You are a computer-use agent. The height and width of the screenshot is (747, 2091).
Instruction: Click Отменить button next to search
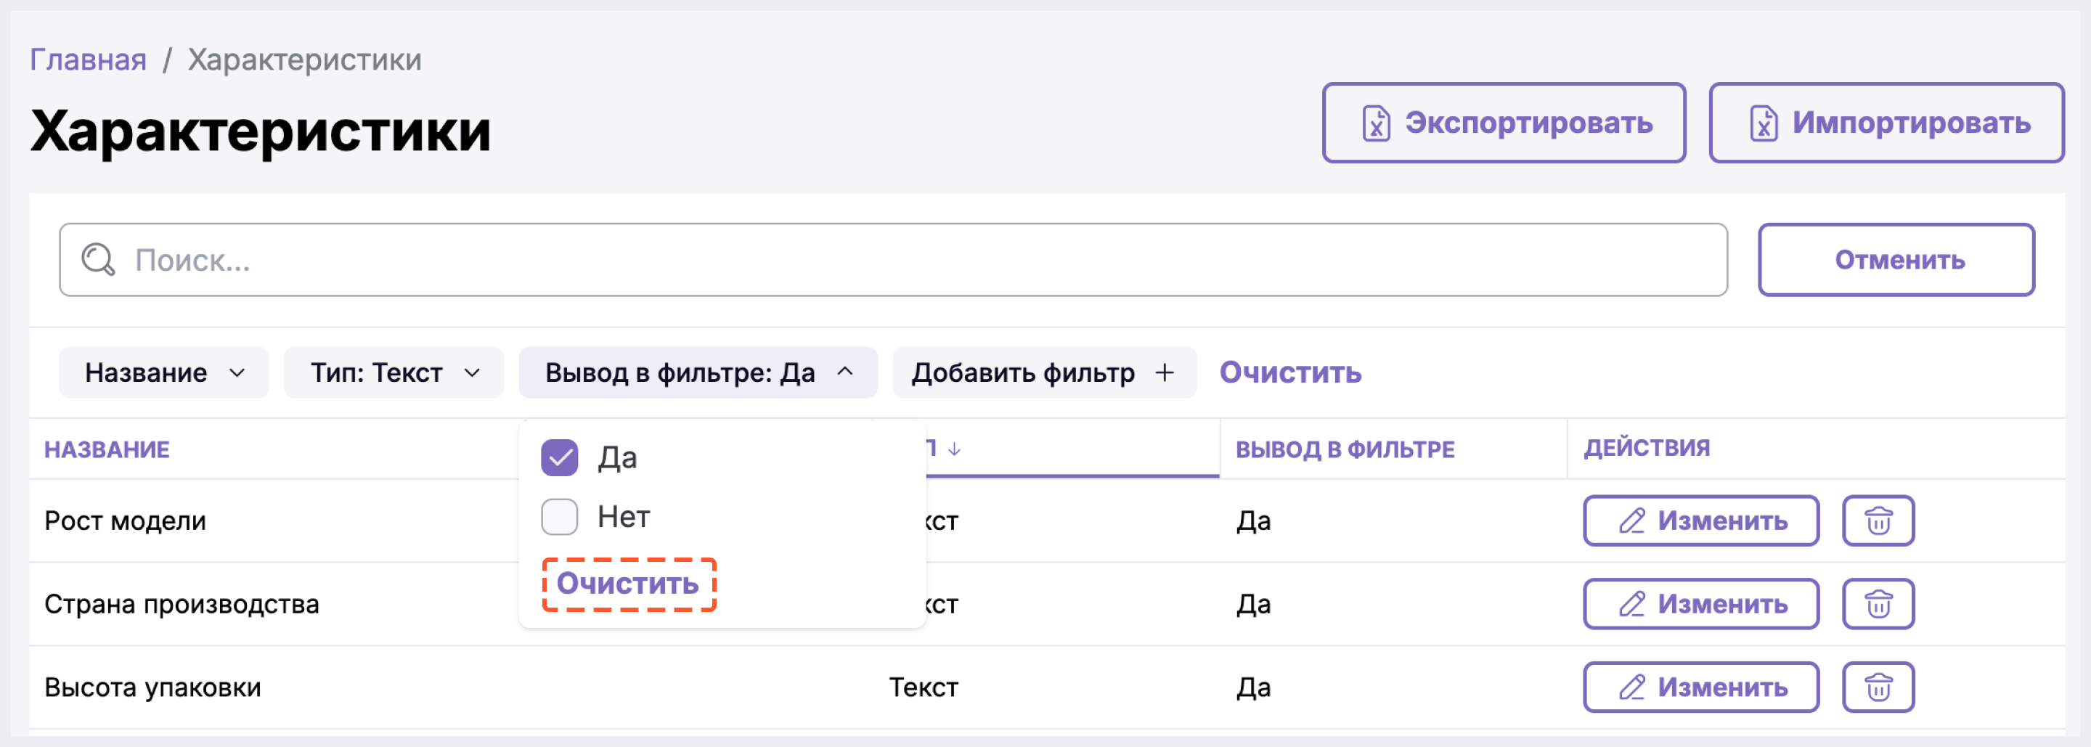click(1896, 260)
